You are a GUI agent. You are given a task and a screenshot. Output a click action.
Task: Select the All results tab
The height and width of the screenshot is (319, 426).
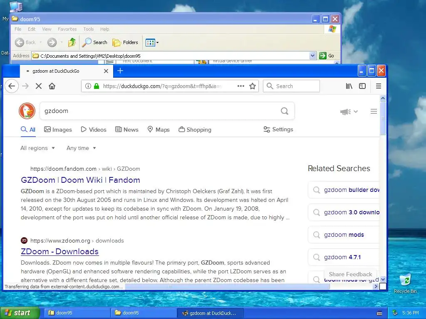28,130
